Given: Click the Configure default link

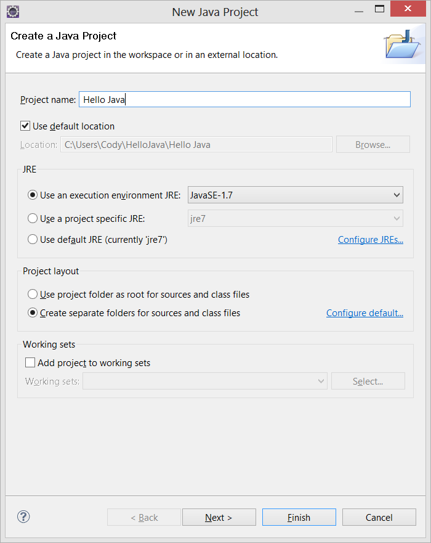Looking at the screenshot, I should click(365, 313).
